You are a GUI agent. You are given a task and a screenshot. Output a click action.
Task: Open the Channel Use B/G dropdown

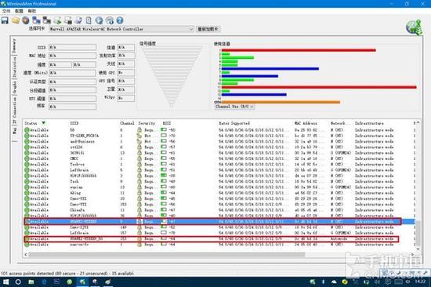coord(234,107)
